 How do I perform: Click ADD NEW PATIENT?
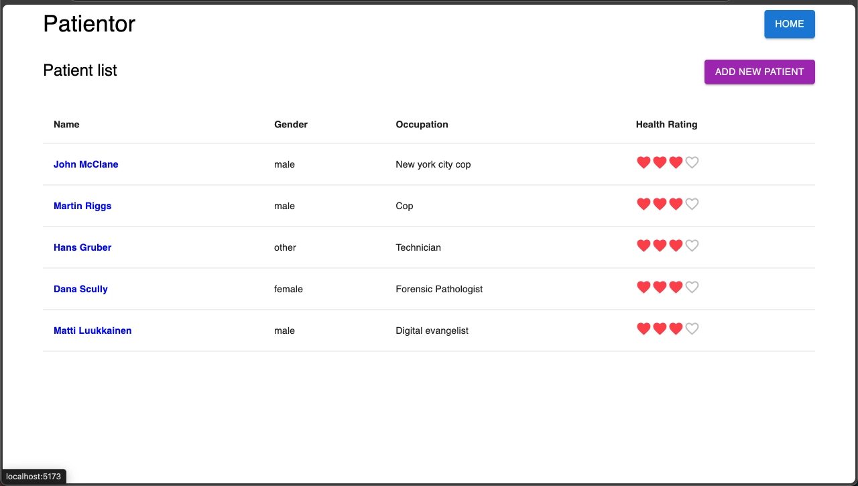[759, 72]
